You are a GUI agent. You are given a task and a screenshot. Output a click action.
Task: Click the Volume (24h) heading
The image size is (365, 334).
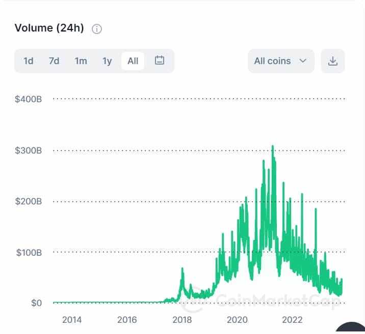point(49,28)
